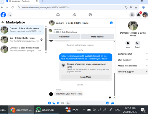The height and width of the screenshot is (114, 148).
Task: Click Damaris avatar beside her message
Action: point(51,94)
